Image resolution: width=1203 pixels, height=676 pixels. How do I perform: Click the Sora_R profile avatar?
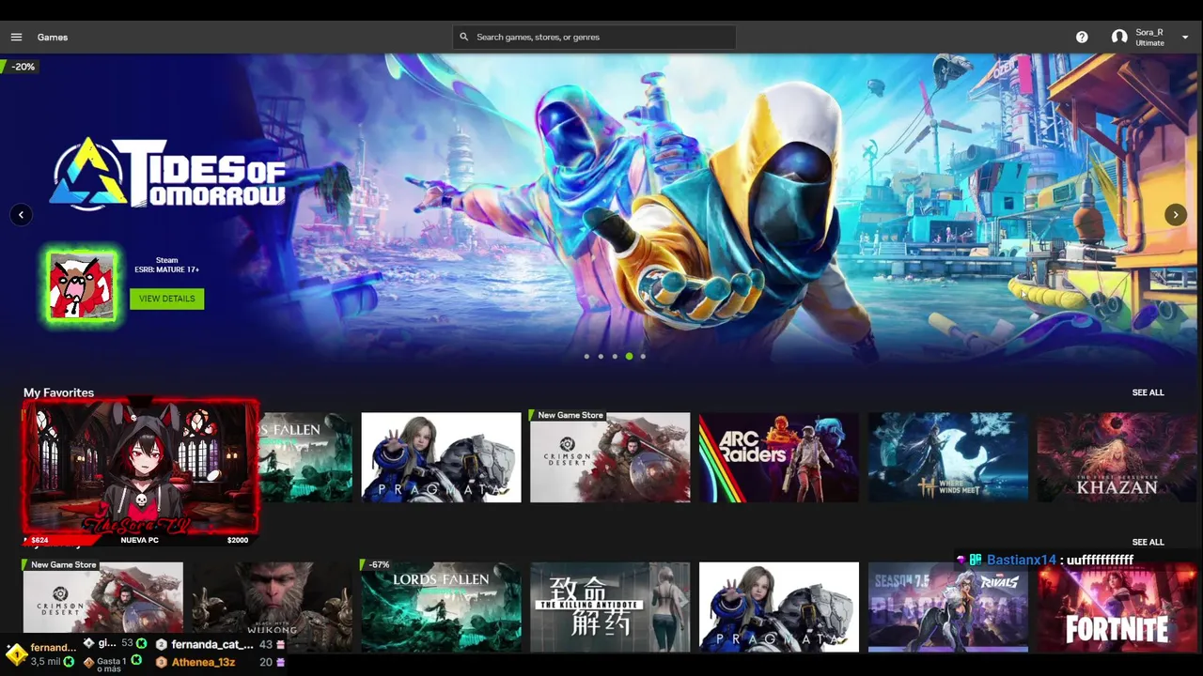(x=1118, y=37)
